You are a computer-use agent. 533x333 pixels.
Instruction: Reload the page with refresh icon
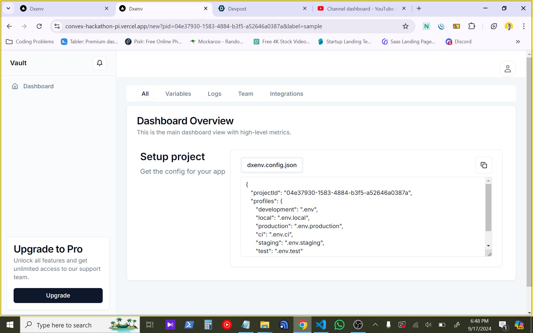pyautogui.click(x=39, y=26)
